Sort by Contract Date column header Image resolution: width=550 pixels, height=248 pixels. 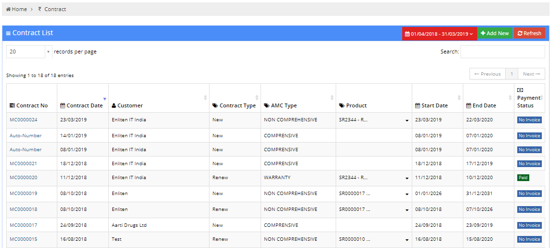81,105
